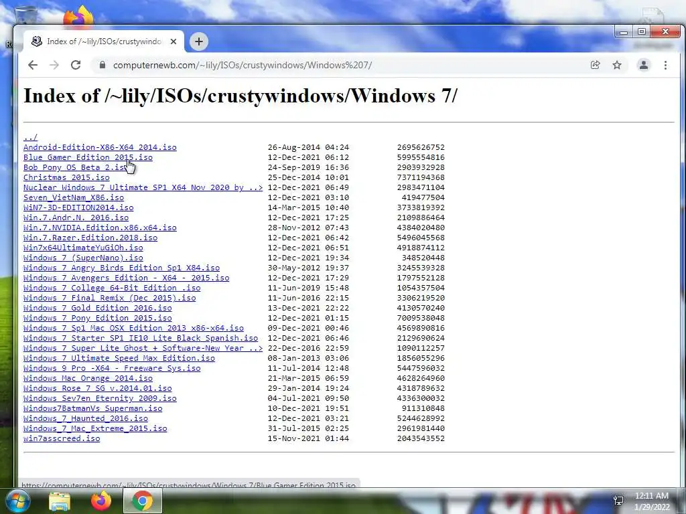Click the date 15-Nov-2021 01:44
Viewport: 686px width, 514px height.
[x=308, y=439]
